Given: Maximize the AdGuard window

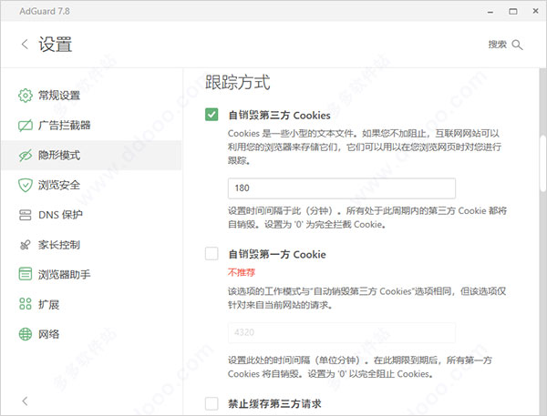Looking at the screenshot, I should click(512, 12).
